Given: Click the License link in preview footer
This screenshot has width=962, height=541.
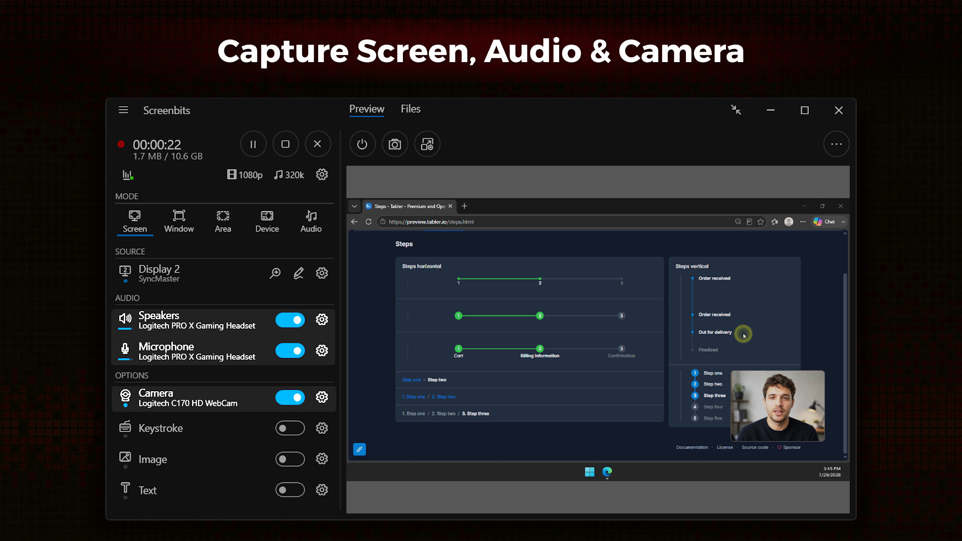Looking at the screenshot, I should pos(725,447).
